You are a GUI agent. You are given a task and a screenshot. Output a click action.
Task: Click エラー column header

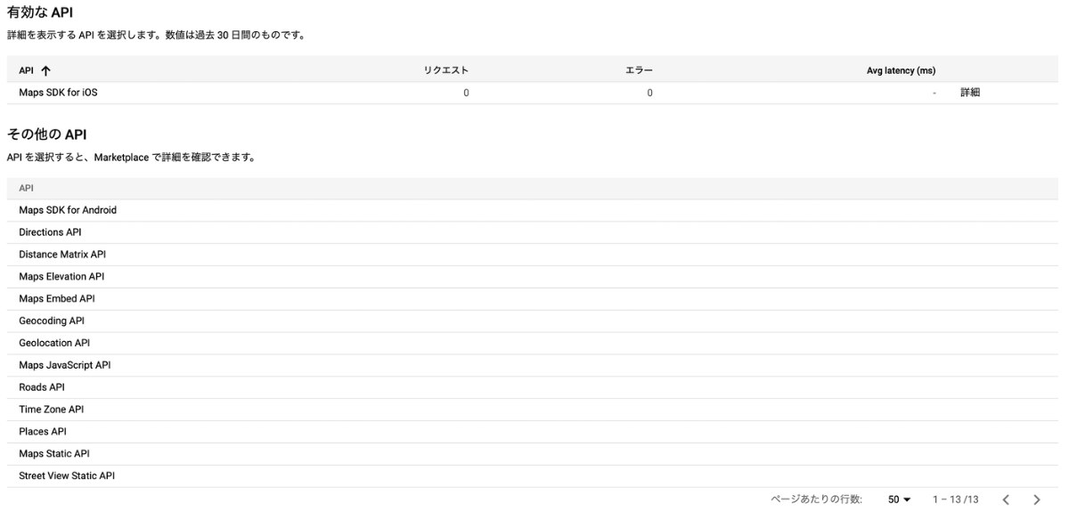(640, 70)
